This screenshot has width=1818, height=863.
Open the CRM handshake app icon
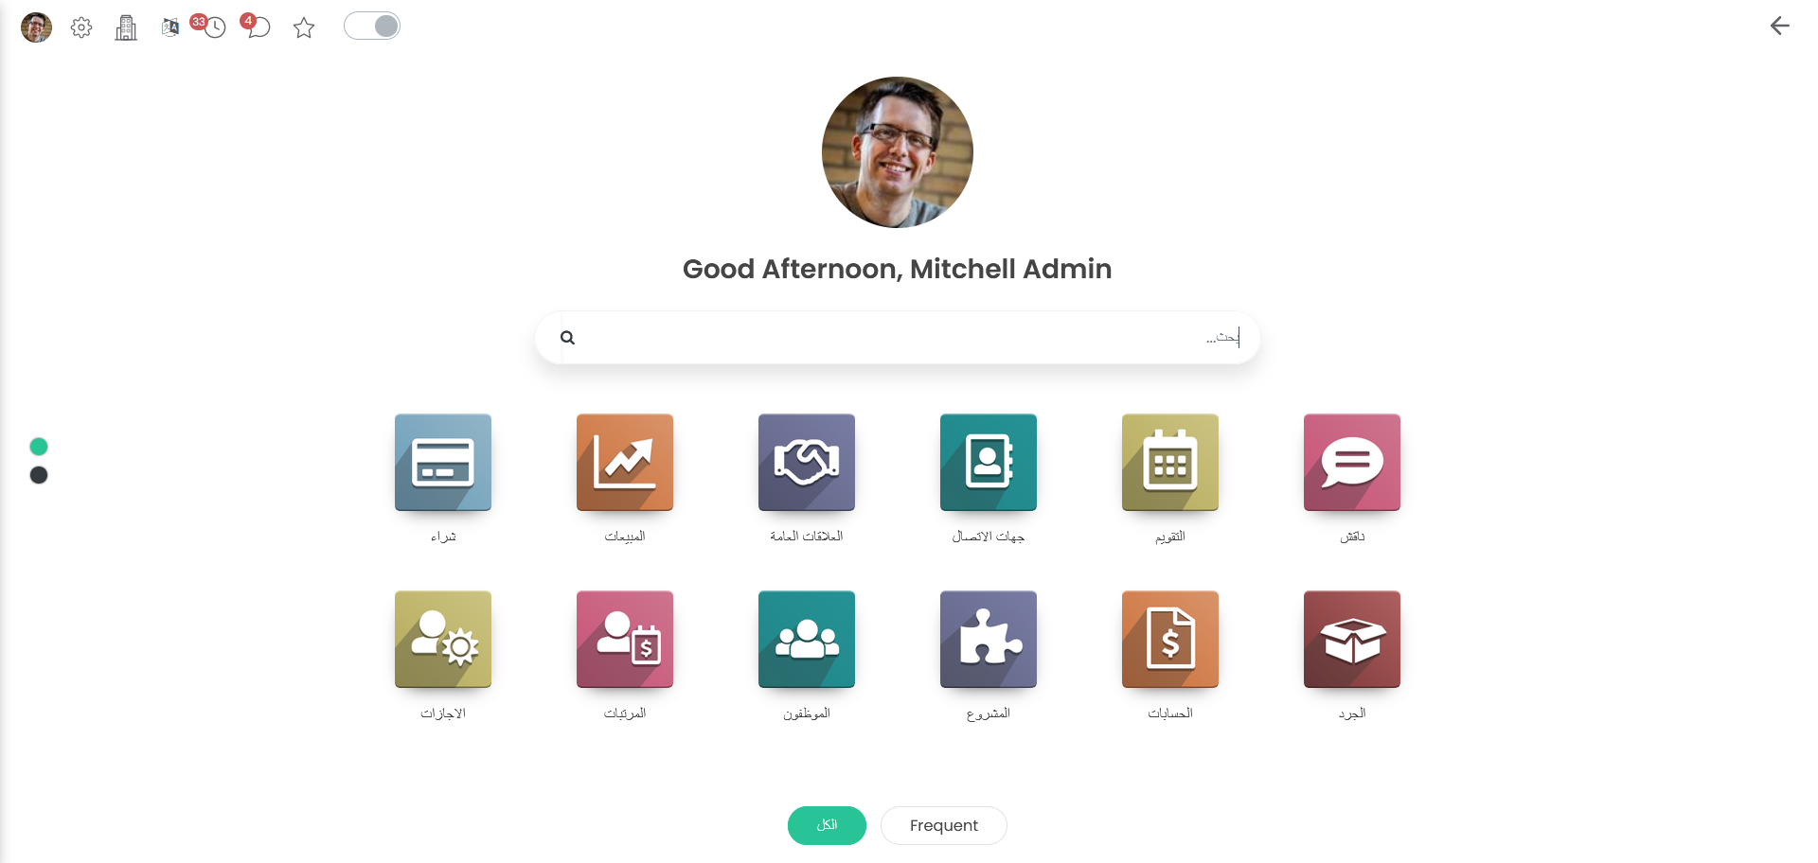(x=807, y=463)
